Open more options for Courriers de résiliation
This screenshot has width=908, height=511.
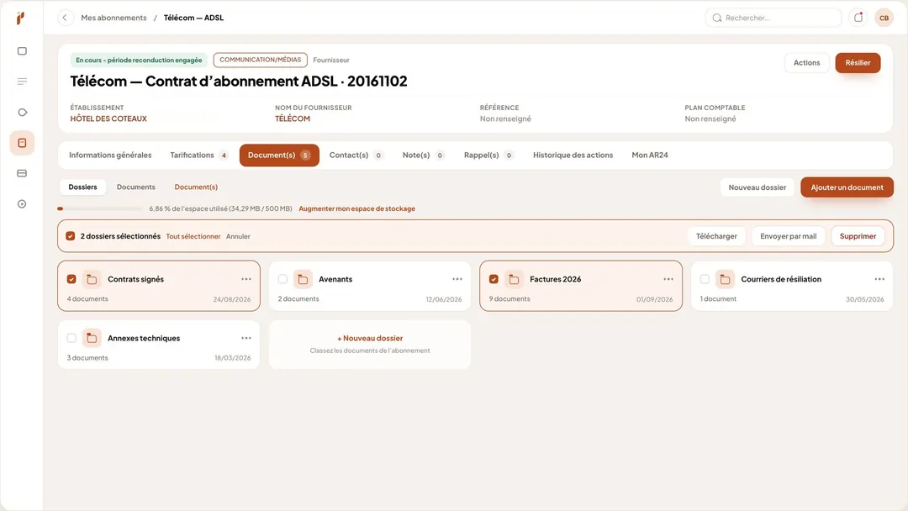tap(879, 279)
